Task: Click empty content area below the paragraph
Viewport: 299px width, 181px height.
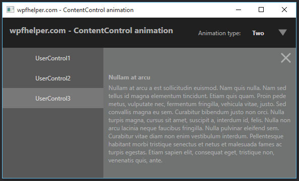Action: pos(199,171)
